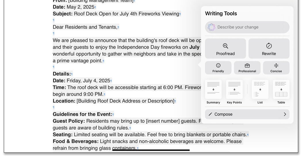
Task: Click the Rewrite circular arrow icon
Action: click(x=269, y=46)
